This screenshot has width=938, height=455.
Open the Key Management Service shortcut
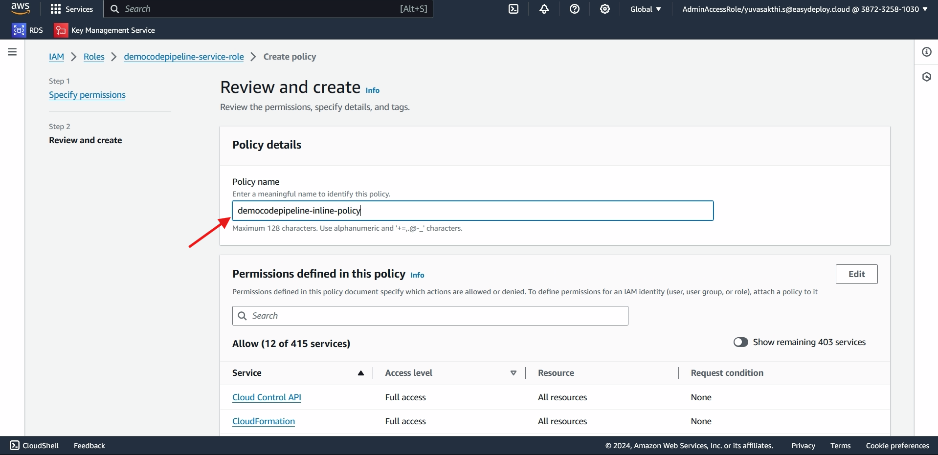105,30
